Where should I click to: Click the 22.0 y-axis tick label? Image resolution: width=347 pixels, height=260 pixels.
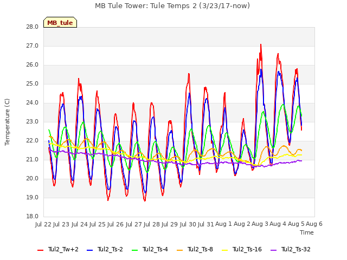tap(33, 141)
